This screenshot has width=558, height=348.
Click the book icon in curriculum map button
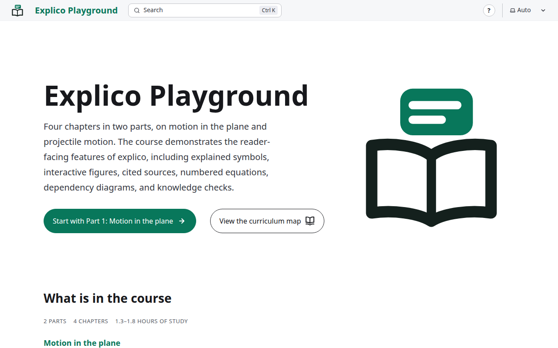point(310,221)
